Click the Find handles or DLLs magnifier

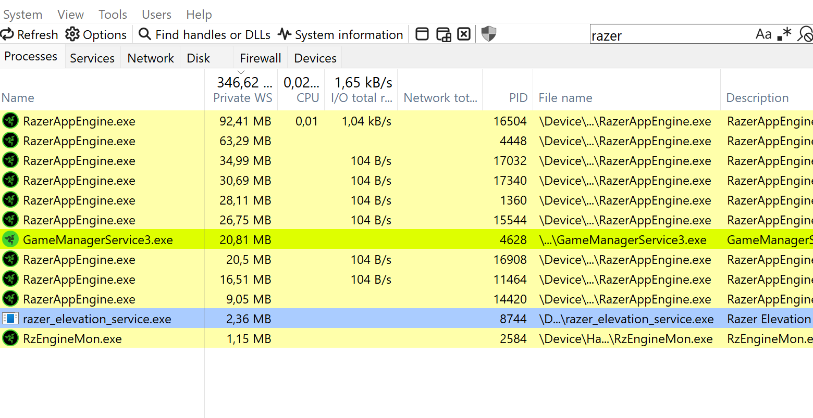pyautogui.click(x=145, y=34)
